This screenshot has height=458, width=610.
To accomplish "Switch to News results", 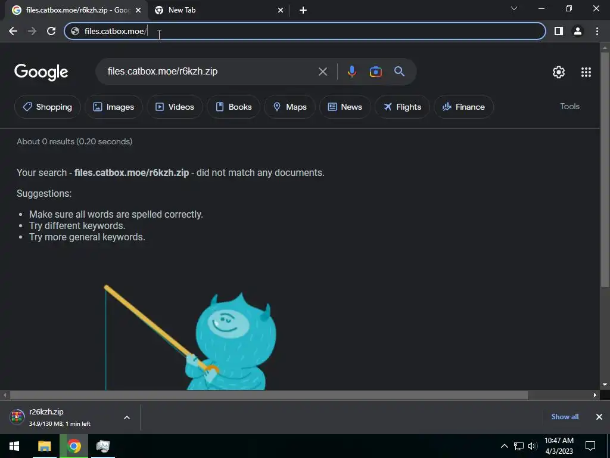I will (345, 107).
